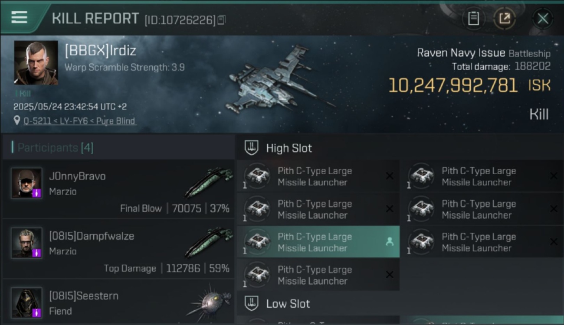Select the Participants [4] tab
This screenshot has width=564, height=325.
[x=55, y=148]
